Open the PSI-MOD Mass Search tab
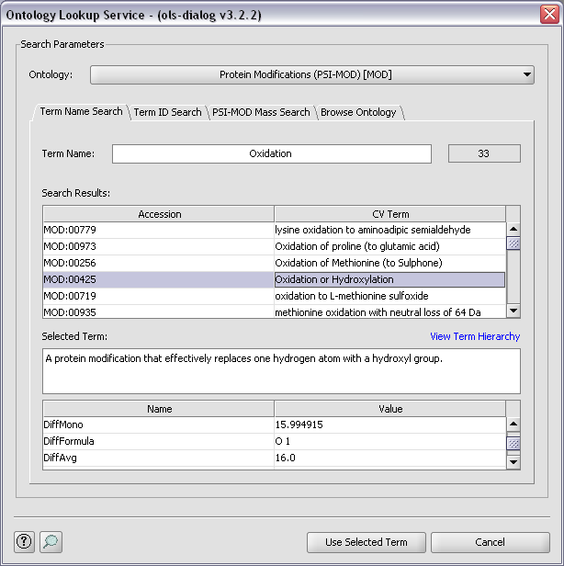The image size is (564, 566). pos(261,112)
